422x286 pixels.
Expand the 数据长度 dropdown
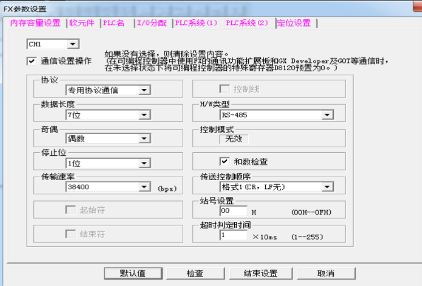coord(144,114)
